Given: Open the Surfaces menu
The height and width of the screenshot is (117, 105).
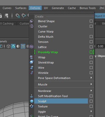Looking at the screenshot, I should pyautogui.click(x=21, y=8).
